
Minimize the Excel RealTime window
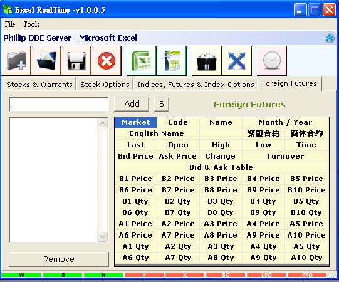[x=300, y=10]
